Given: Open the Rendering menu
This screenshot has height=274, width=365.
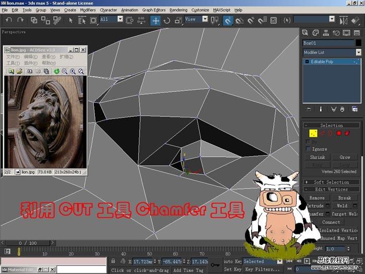Looking at the screenshot, I should [178, 10].
